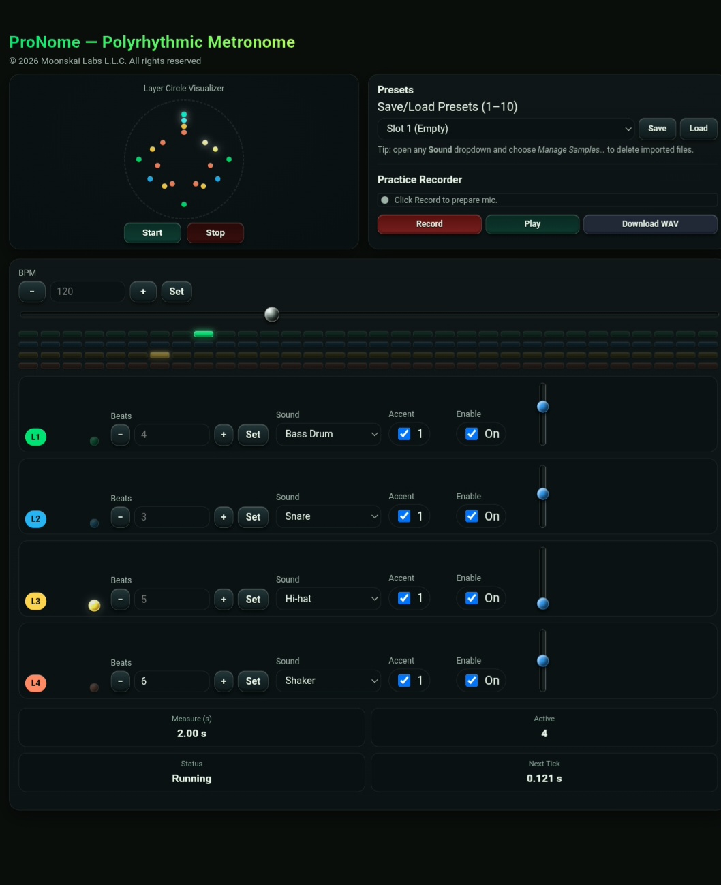Click the blue L2 layer badge
This screenshot has width=721, height=885.
[35, 518]
